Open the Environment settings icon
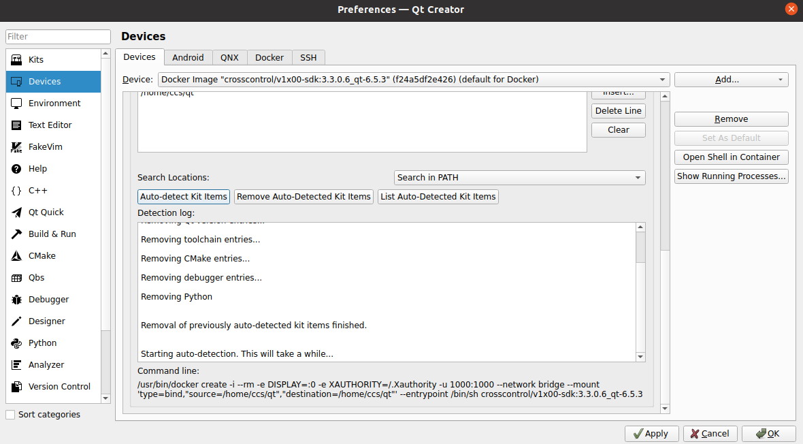This screenshot has height=444, width=803. 17,104
